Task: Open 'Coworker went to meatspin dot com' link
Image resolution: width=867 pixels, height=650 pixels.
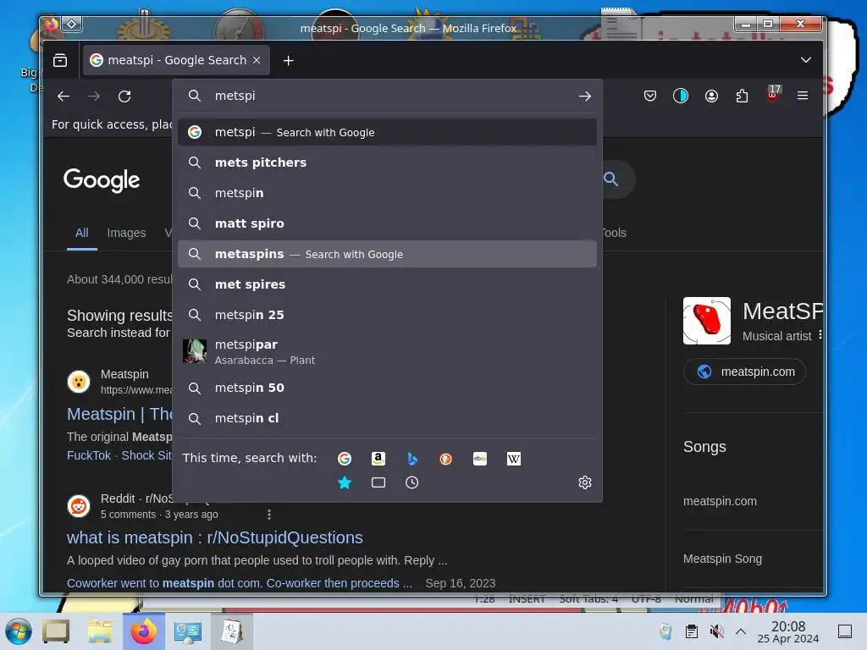Action: coord(240,583)
